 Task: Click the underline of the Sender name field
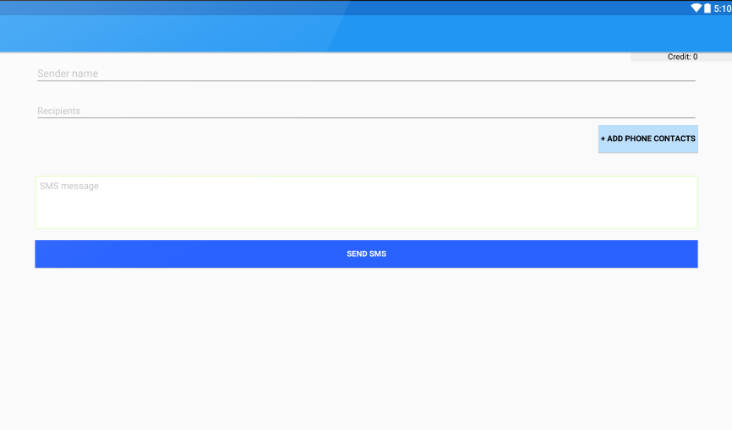(x=366, y=81)
